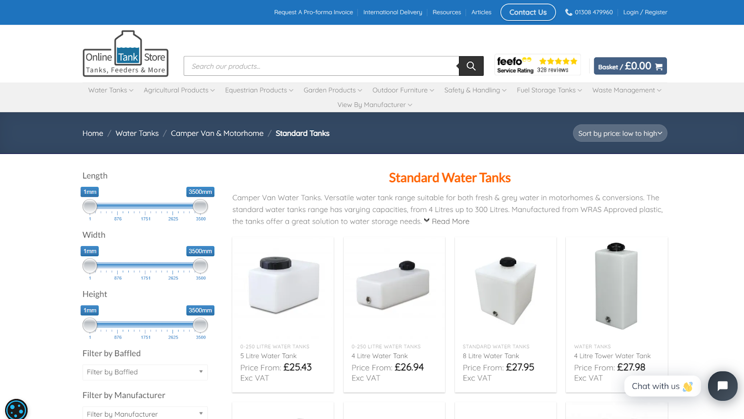Open the Filter by Manufacturer dropdown
This screenshot has height=419, width=744.
[x=145, y=413]
